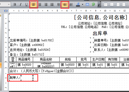Set horizontal alignment to center
Image resolution: width=129 pixels, height=92 pixels.
click(40, 4)
